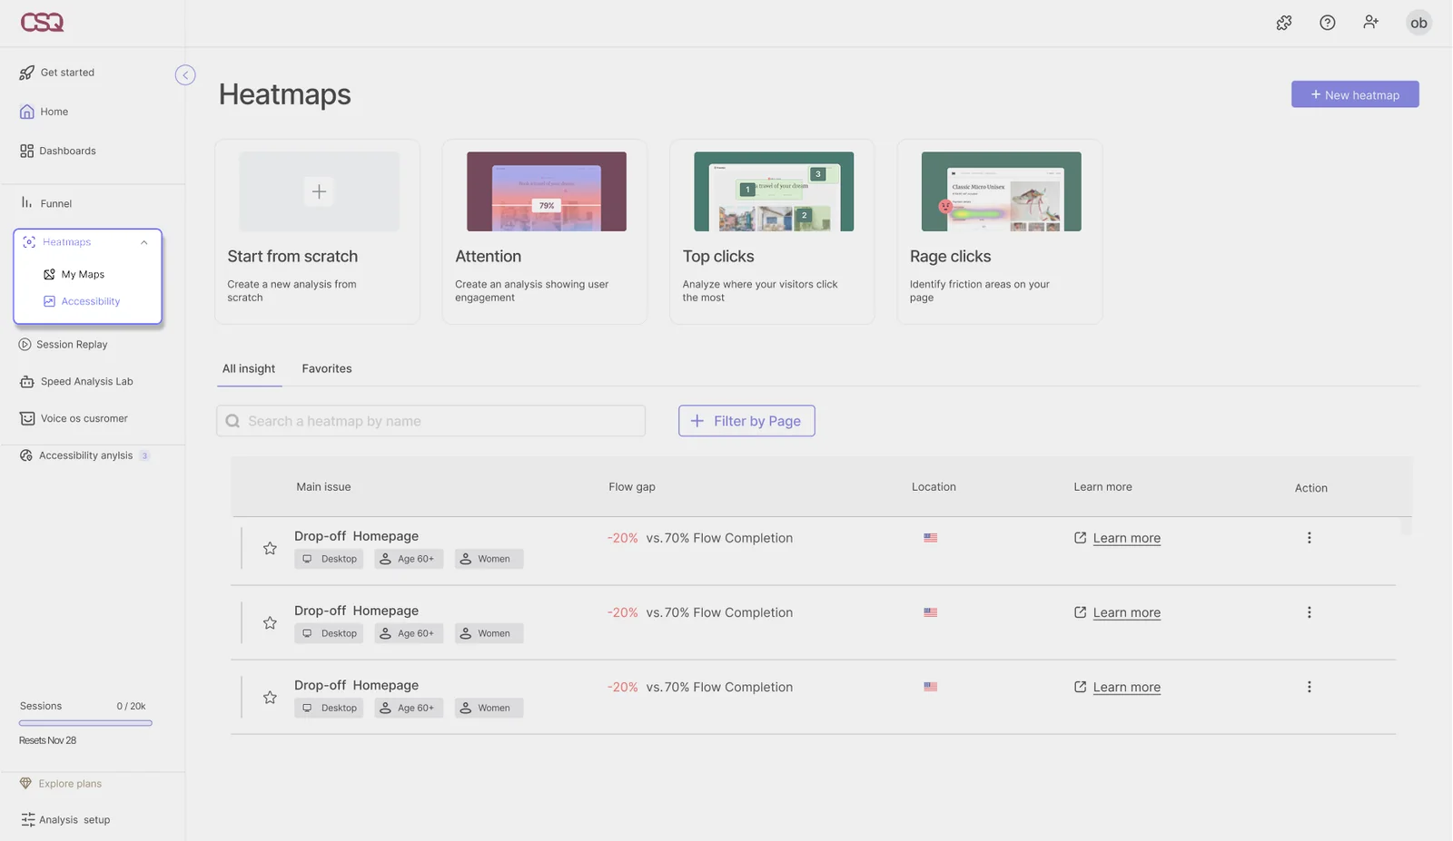Select Accessibility under Heatmaps

click(82, 301)
